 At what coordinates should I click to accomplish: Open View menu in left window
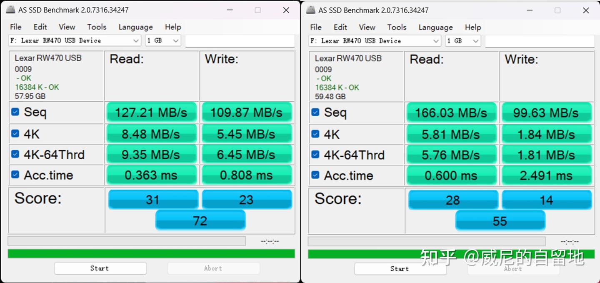[x=67, y=27]
